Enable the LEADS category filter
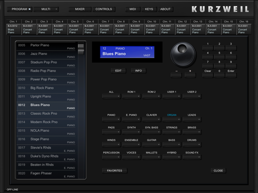The width and height of the screenshot is (258, 193). (x=192, y=119)
